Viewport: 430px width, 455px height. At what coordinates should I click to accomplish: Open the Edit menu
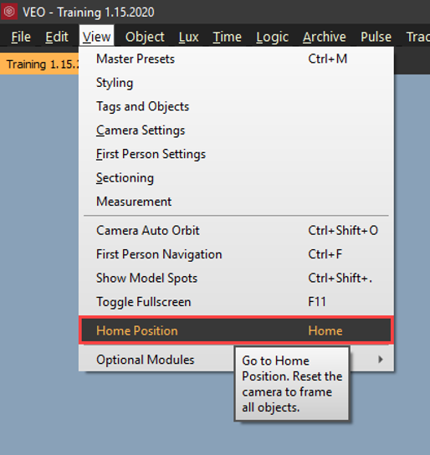click(57, 37)
